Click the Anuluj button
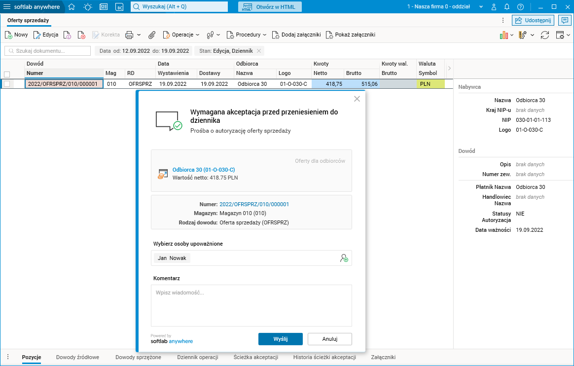 click(x=330, y=339)
